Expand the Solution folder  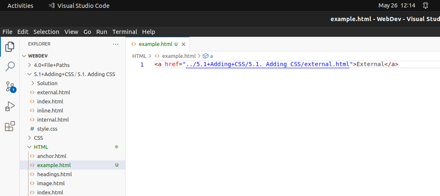47,83
